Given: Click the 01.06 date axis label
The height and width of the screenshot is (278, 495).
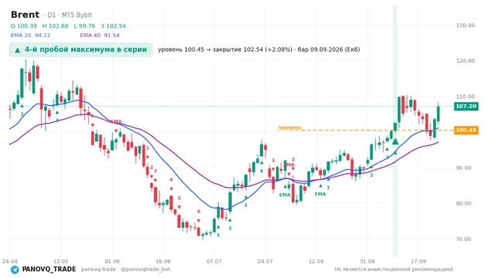Looking at the screenshot, I should coord(112,261).
